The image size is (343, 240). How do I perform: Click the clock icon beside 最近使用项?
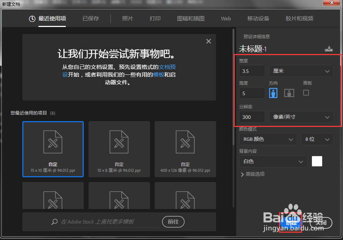coord(32,19)
